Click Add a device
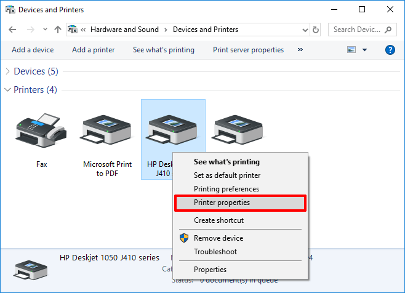Viewport: 405px width, 293px height. pos(33,50)
